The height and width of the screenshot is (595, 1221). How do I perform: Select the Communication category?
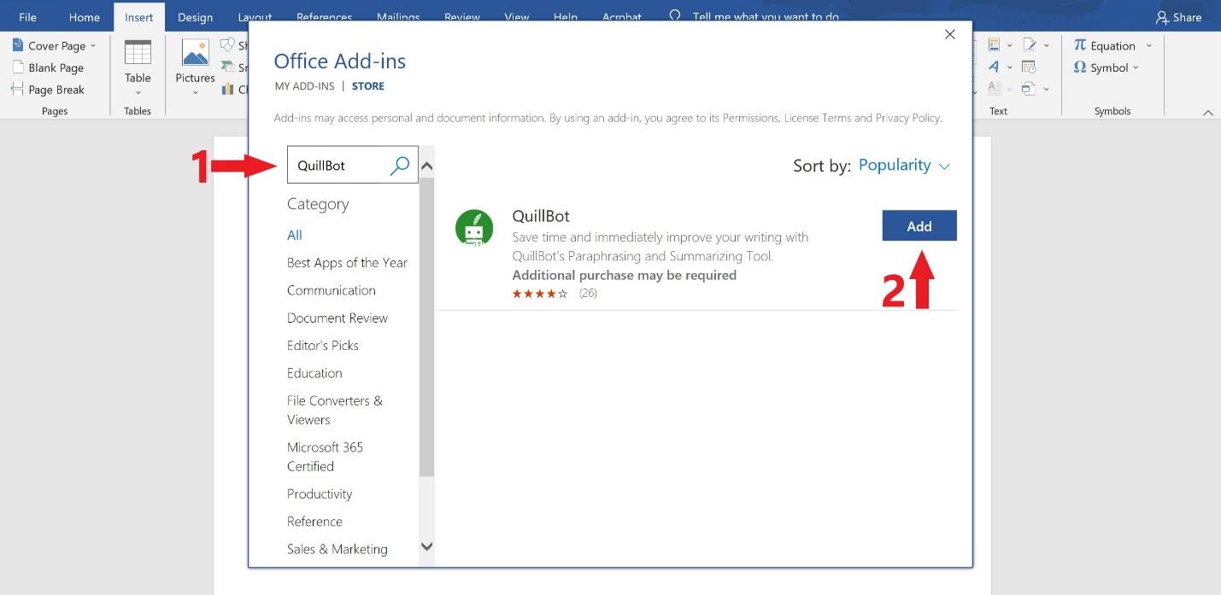[332, 290]
